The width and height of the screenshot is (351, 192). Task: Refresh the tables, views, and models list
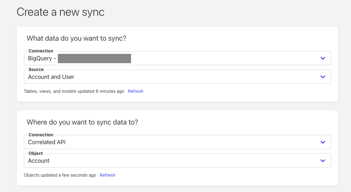click(x=135, y=91)
